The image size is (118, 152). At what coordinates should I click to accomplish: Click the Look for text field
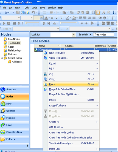[x=61, y=35]
